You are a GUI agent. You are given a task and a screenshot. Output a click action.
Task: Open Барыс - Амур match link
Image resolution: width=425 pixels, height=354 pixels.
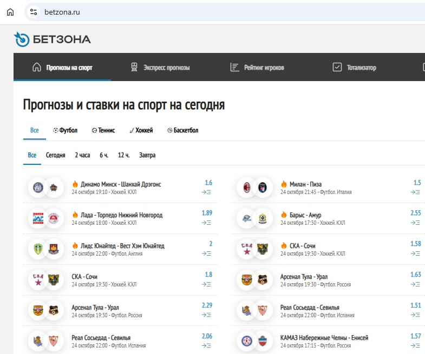click(305, 215)
